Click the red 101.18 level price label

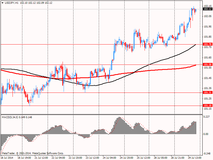(x=208, y=106)
